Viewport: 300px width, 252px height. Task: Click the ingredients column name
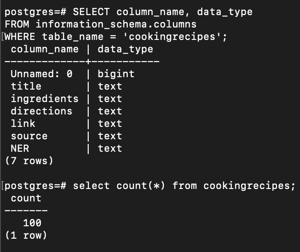pos(44,99)
